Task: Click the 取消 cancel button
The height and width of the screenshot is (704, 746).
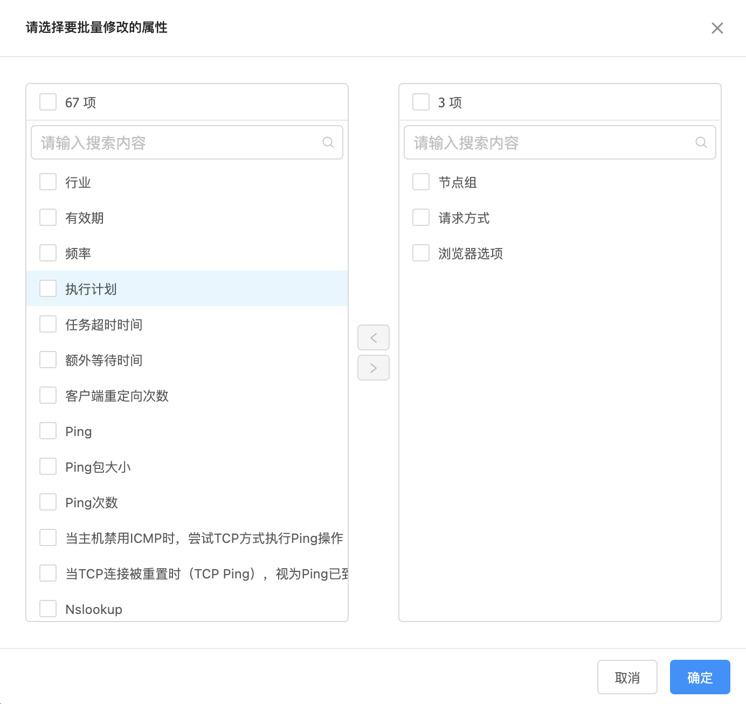Action: (627, 677)
